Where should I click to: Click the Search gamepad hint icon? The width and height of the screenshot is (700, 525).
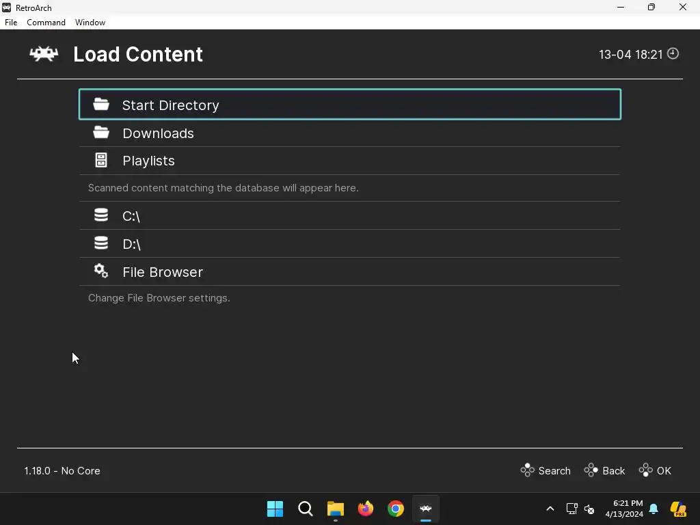coord(527,470)
